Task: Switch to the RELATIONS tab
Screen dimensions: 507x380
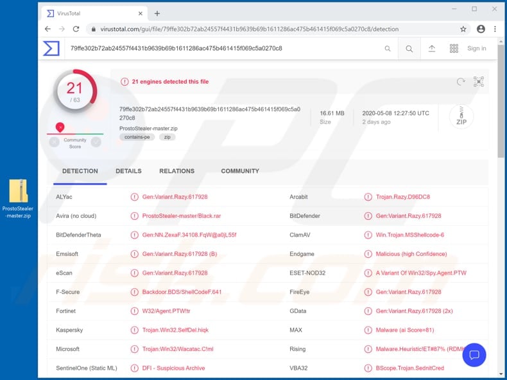Action: [x=177, y=171]
